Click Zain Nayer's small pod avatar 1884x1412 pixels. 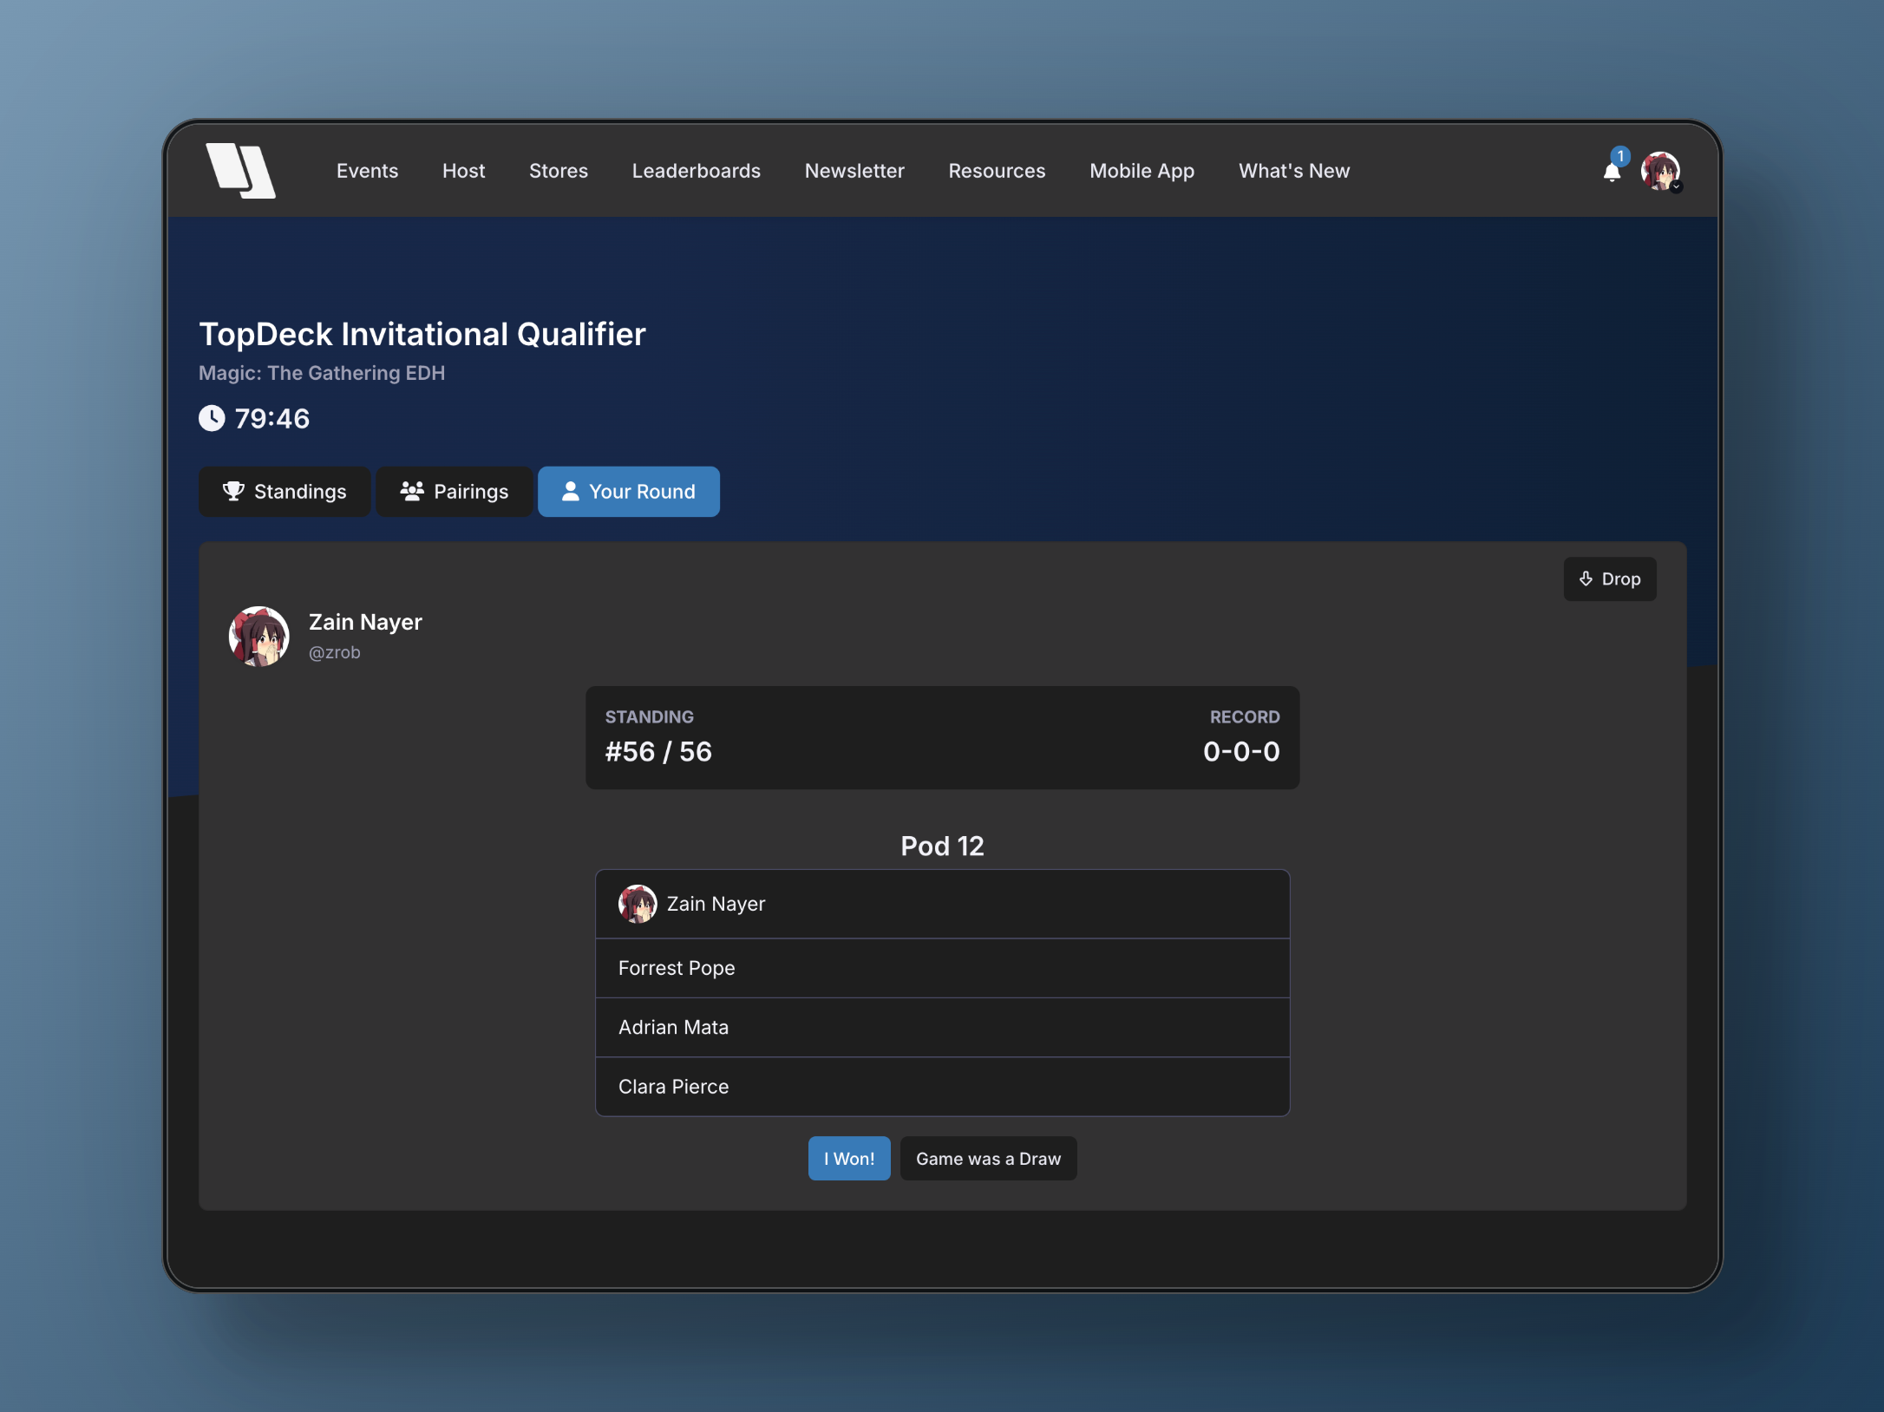638,904
